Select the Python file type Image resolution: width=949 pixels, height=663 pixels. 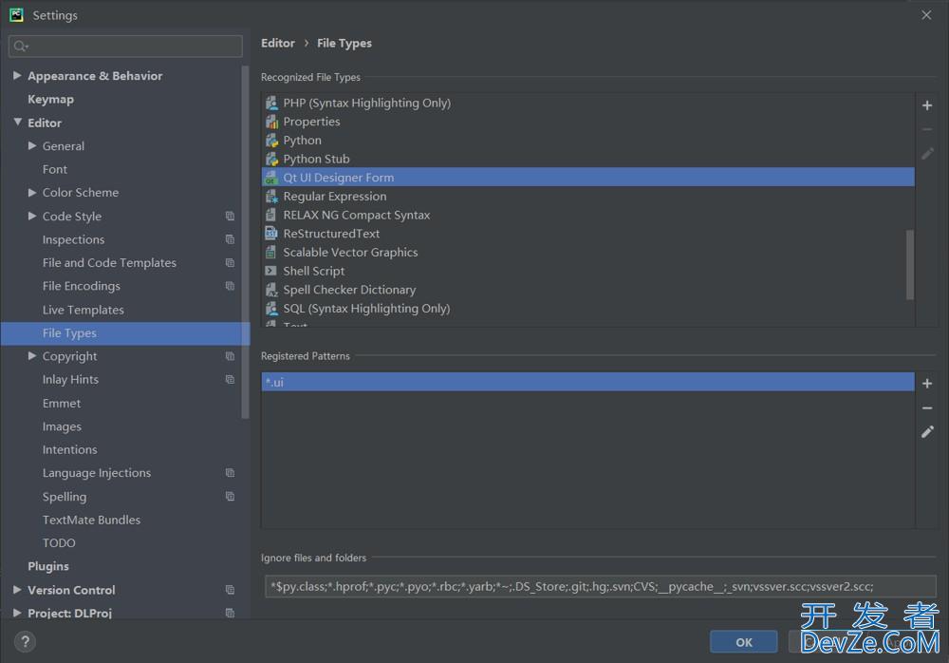coord(587,140)
